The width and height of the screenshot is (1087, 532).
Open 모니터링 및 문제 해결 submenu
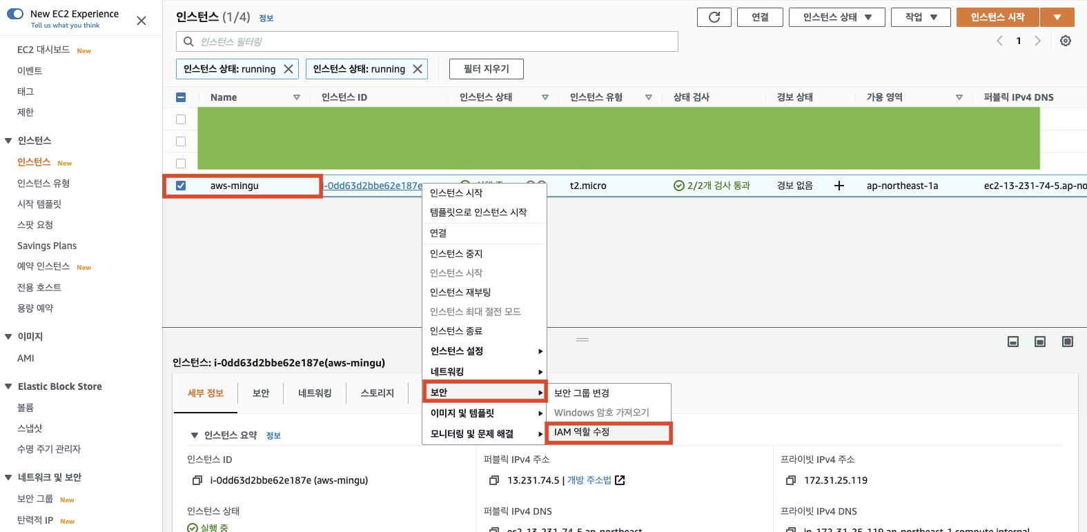(484, 434)
